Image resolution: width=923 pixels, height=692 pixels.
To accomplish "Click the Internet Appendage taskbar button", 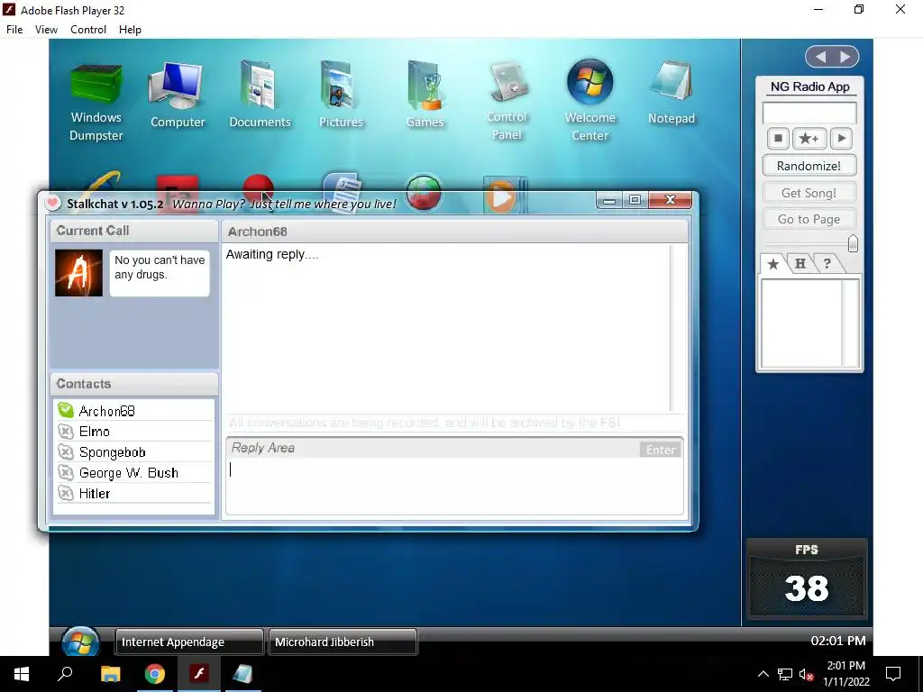I will point(189,642).
